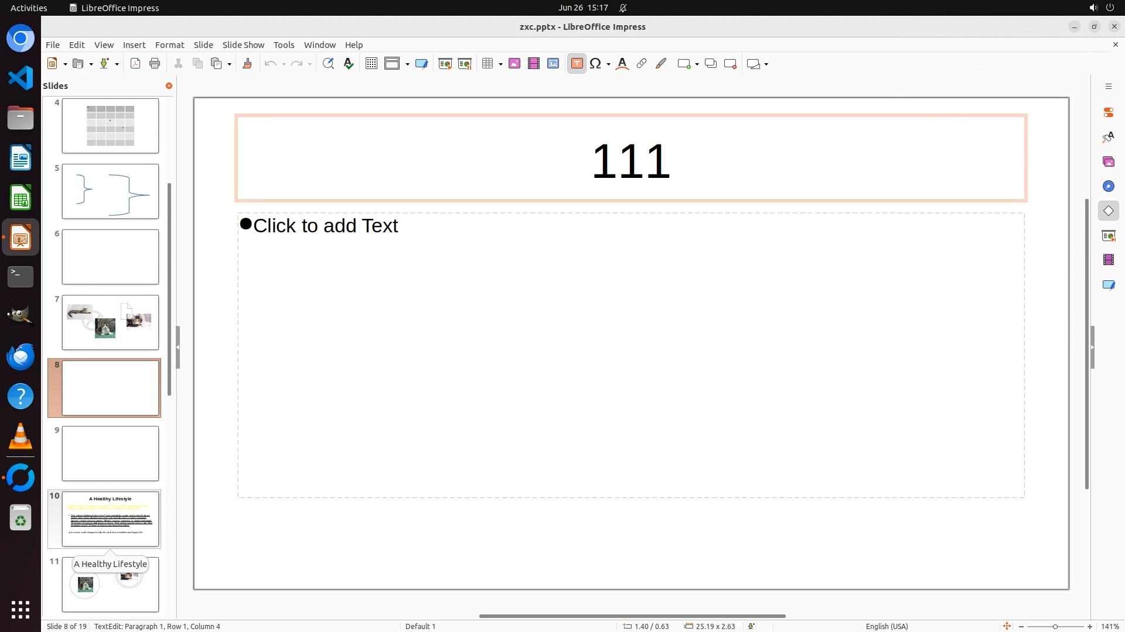Expand the Display Views dropdown arrow
This screenshot has width=1125, height=632.
407,64
